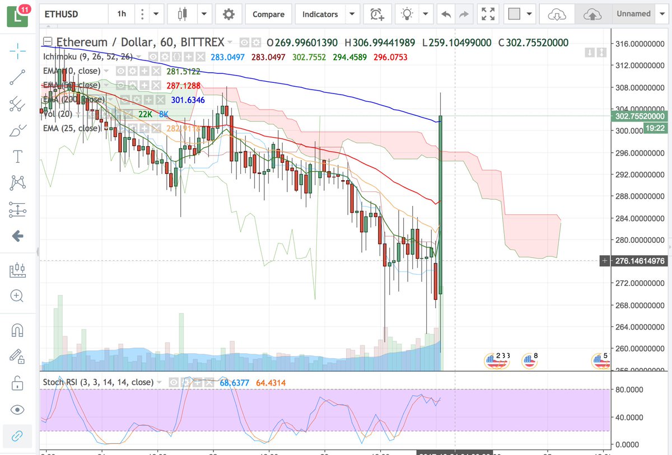Toggle visibility of Ethereum / Dollar main series
672x455 pixels.
244,43
